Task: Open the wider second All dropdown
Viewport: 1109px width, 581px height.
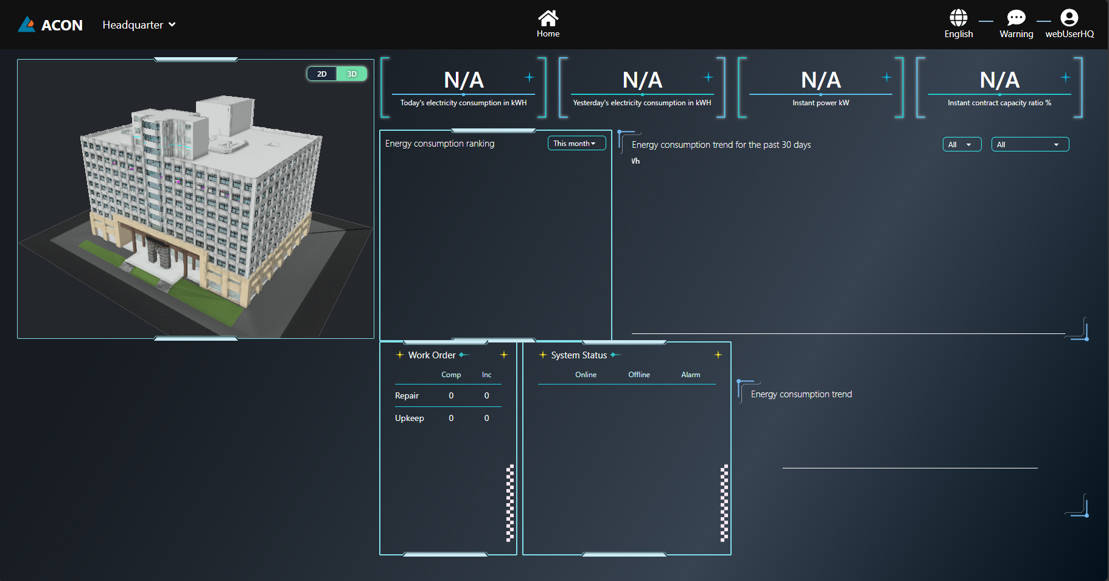Action: 1029,145
